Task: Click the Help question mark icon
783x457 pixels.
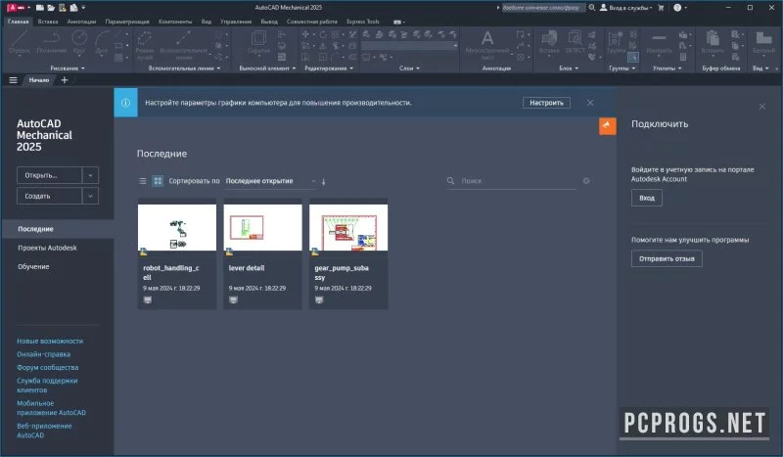Action: [x=677, y=8]
